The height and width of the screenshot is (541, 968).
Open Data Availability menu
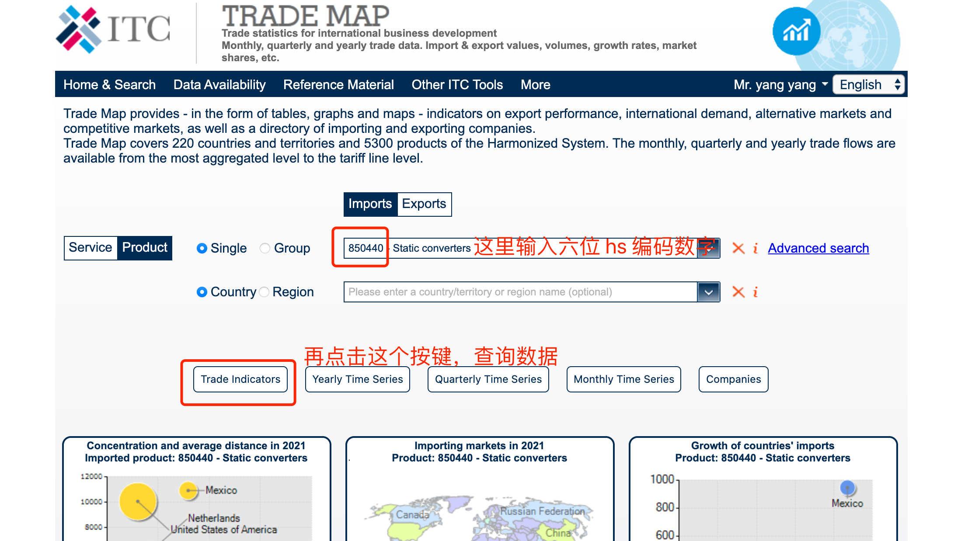[219, 85]
